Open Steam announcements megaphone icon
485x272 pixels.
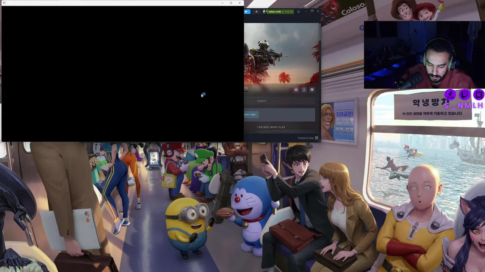pos(247,12)
